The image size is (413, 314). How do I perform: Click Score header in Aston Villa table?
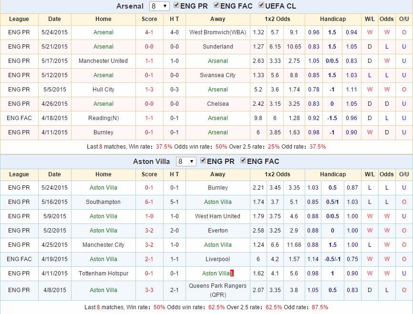(149, 174)
